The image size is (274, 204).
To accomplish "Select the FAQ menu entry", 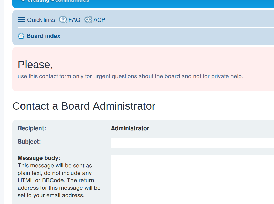I will (74, 19).
